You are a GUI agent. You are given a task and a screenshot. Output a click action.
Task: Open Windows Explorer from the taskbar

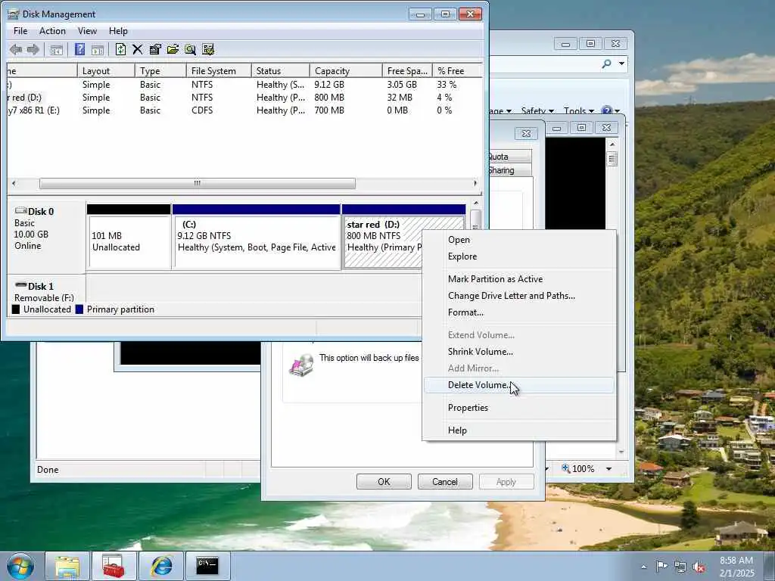tap(67, 566)
